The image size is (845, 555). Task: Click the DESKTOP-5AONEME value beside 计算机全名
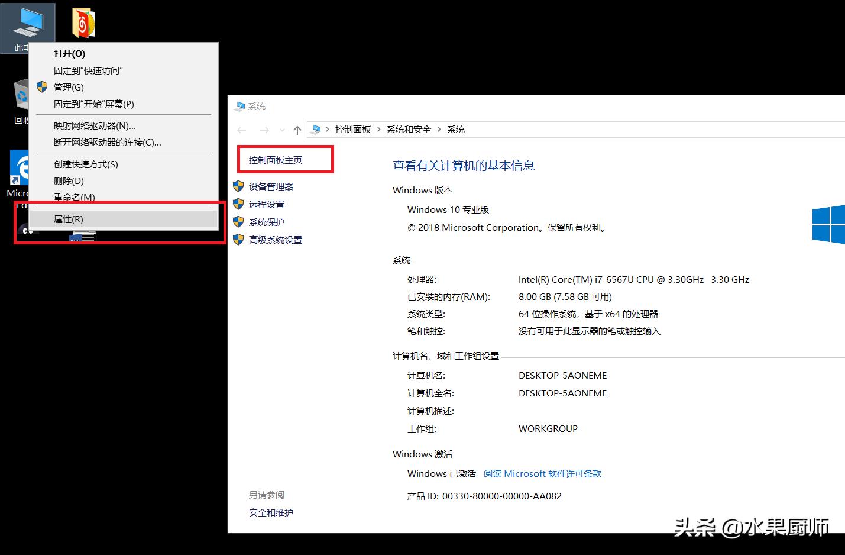tap(563, 393)
